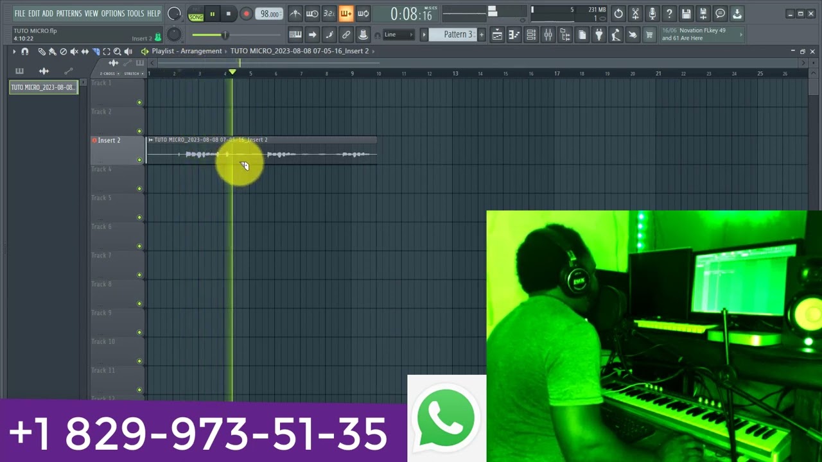The height and width of the screenshot is (462, 822).
Task: Select the Zoom magnifier tool
Action: [117, 51]
